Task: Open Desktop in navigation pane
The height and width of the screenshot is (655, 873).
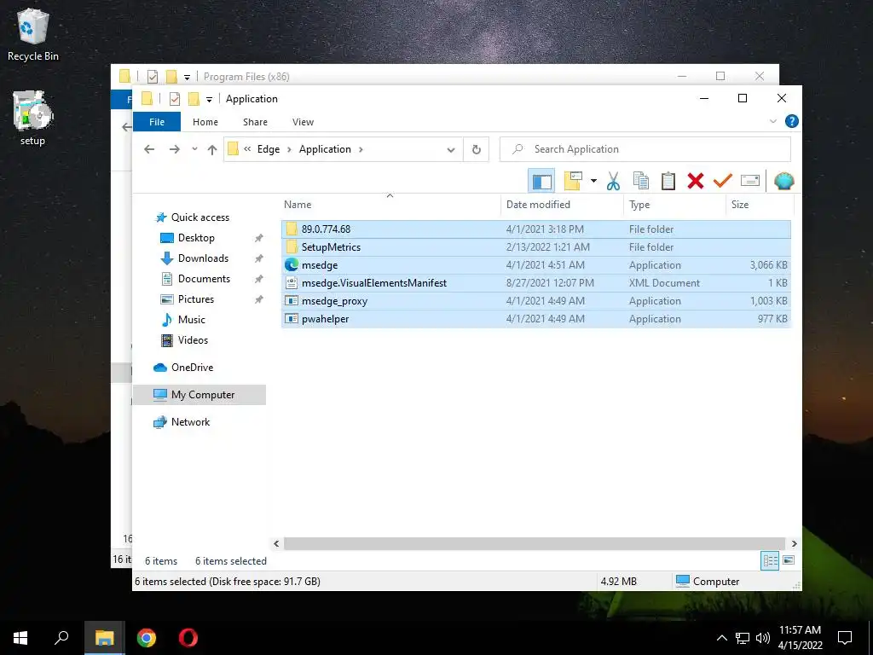Action: click(188, 238)
